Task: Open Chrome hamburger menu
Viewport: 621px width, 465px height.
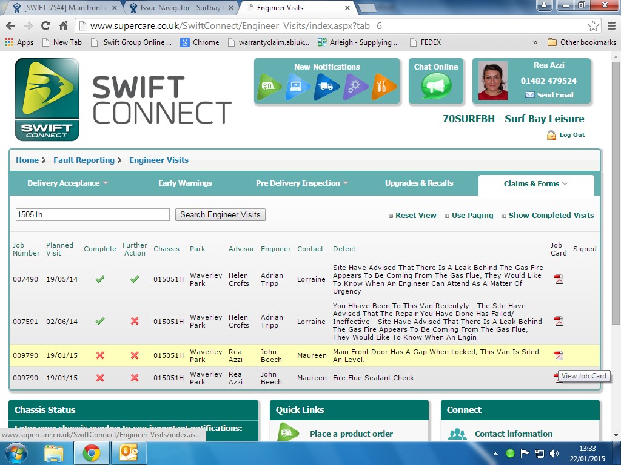Action: pos(611,26)
